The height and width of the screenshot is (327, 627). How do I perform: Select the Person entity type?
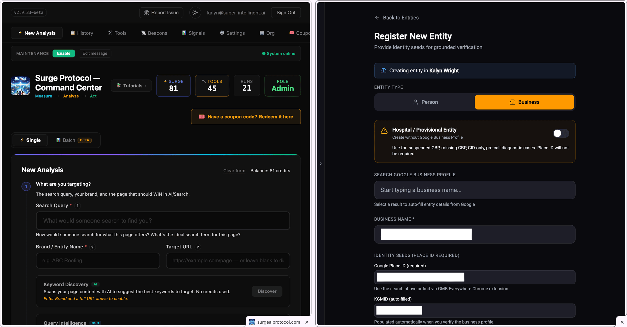coord(425,102)
